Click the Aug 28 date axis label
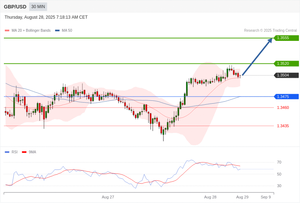 [x=210, y=197]
